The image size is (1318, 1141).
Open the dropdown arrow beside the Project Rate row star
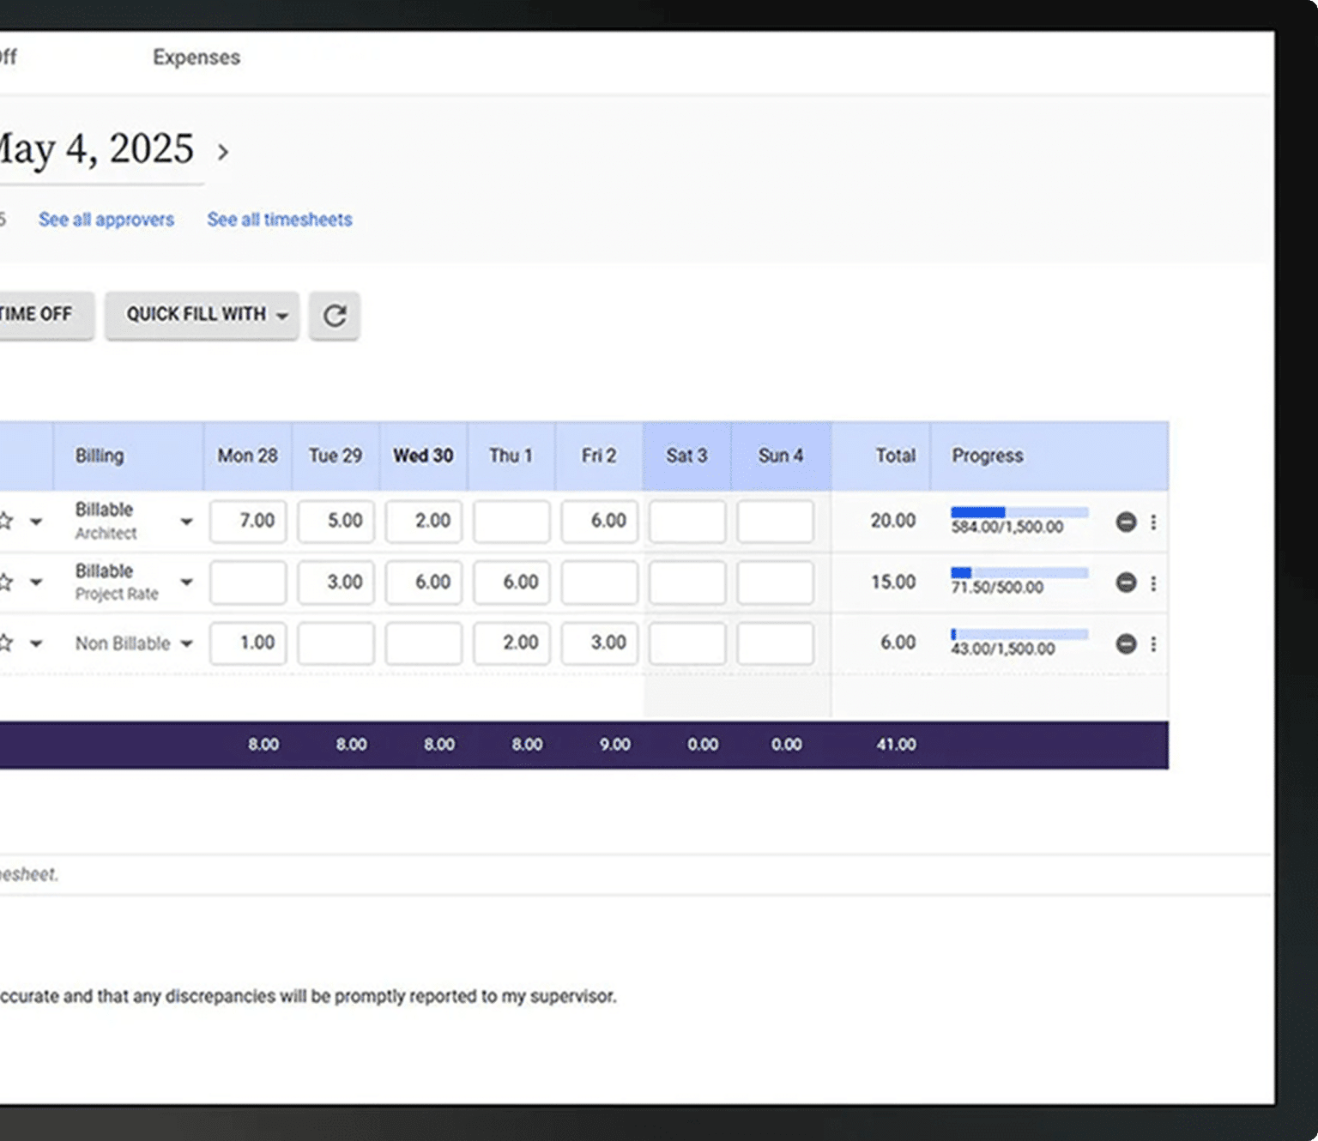coord(36,583)
